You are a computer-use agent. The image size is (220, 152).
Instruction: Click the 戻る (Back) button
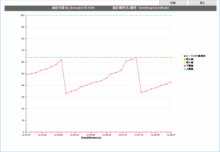click(x=202, y=3)
